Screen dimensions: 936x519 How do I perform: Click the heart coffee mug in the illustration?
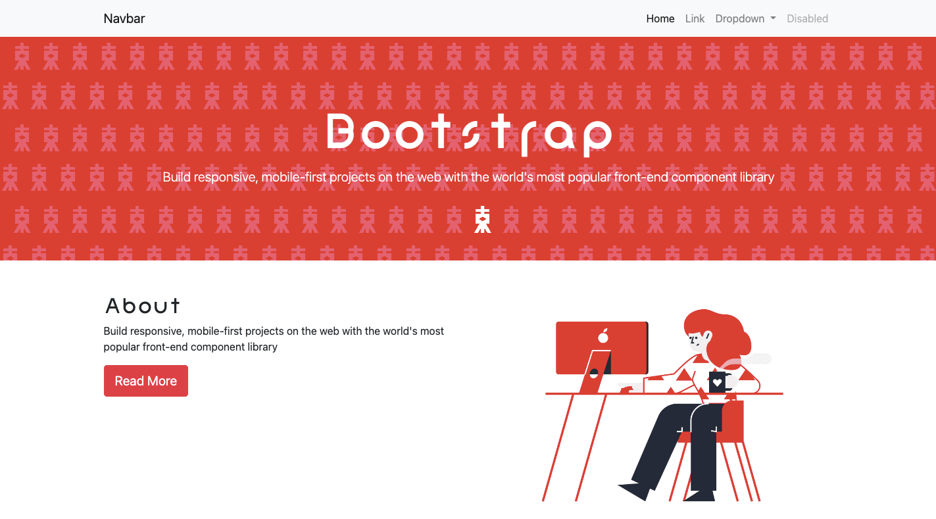[717, 382]
